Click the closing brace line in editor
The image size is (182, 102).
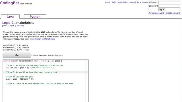coord(4,88)
